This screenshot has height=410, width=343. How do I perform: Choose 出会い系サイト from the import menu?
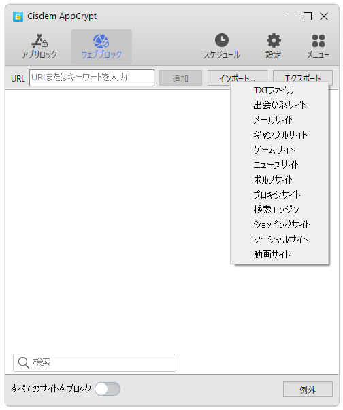280,105
